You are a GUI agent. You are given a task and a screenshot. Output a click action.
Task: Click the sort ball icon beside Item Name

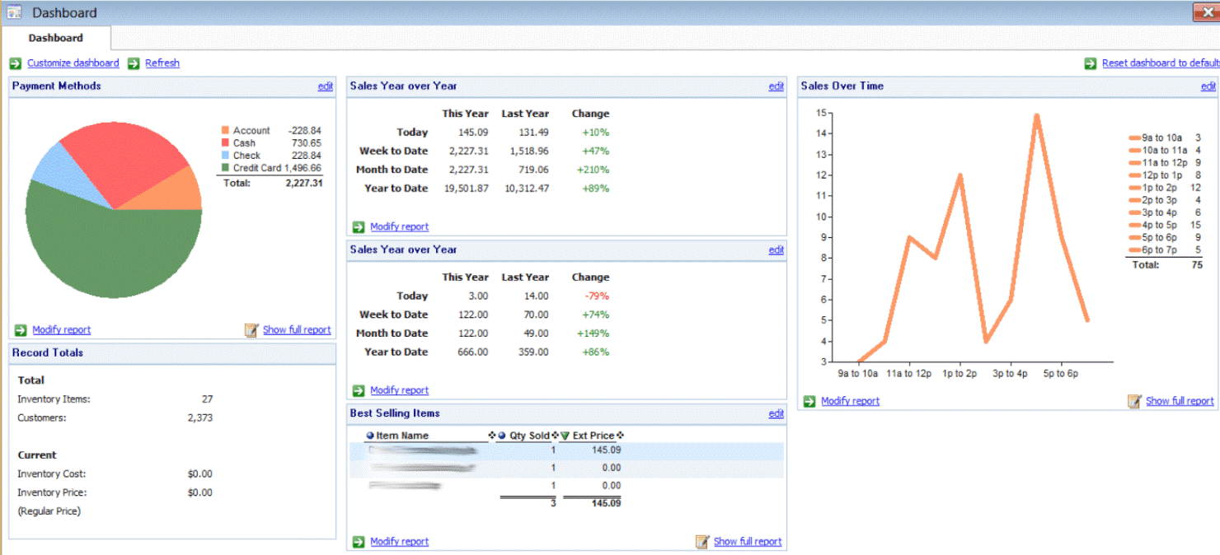click(370, 436)
